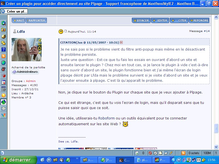Open the Administrateurs group badge
This screenshot has height=164, width=219.
(x=25, y=72)
